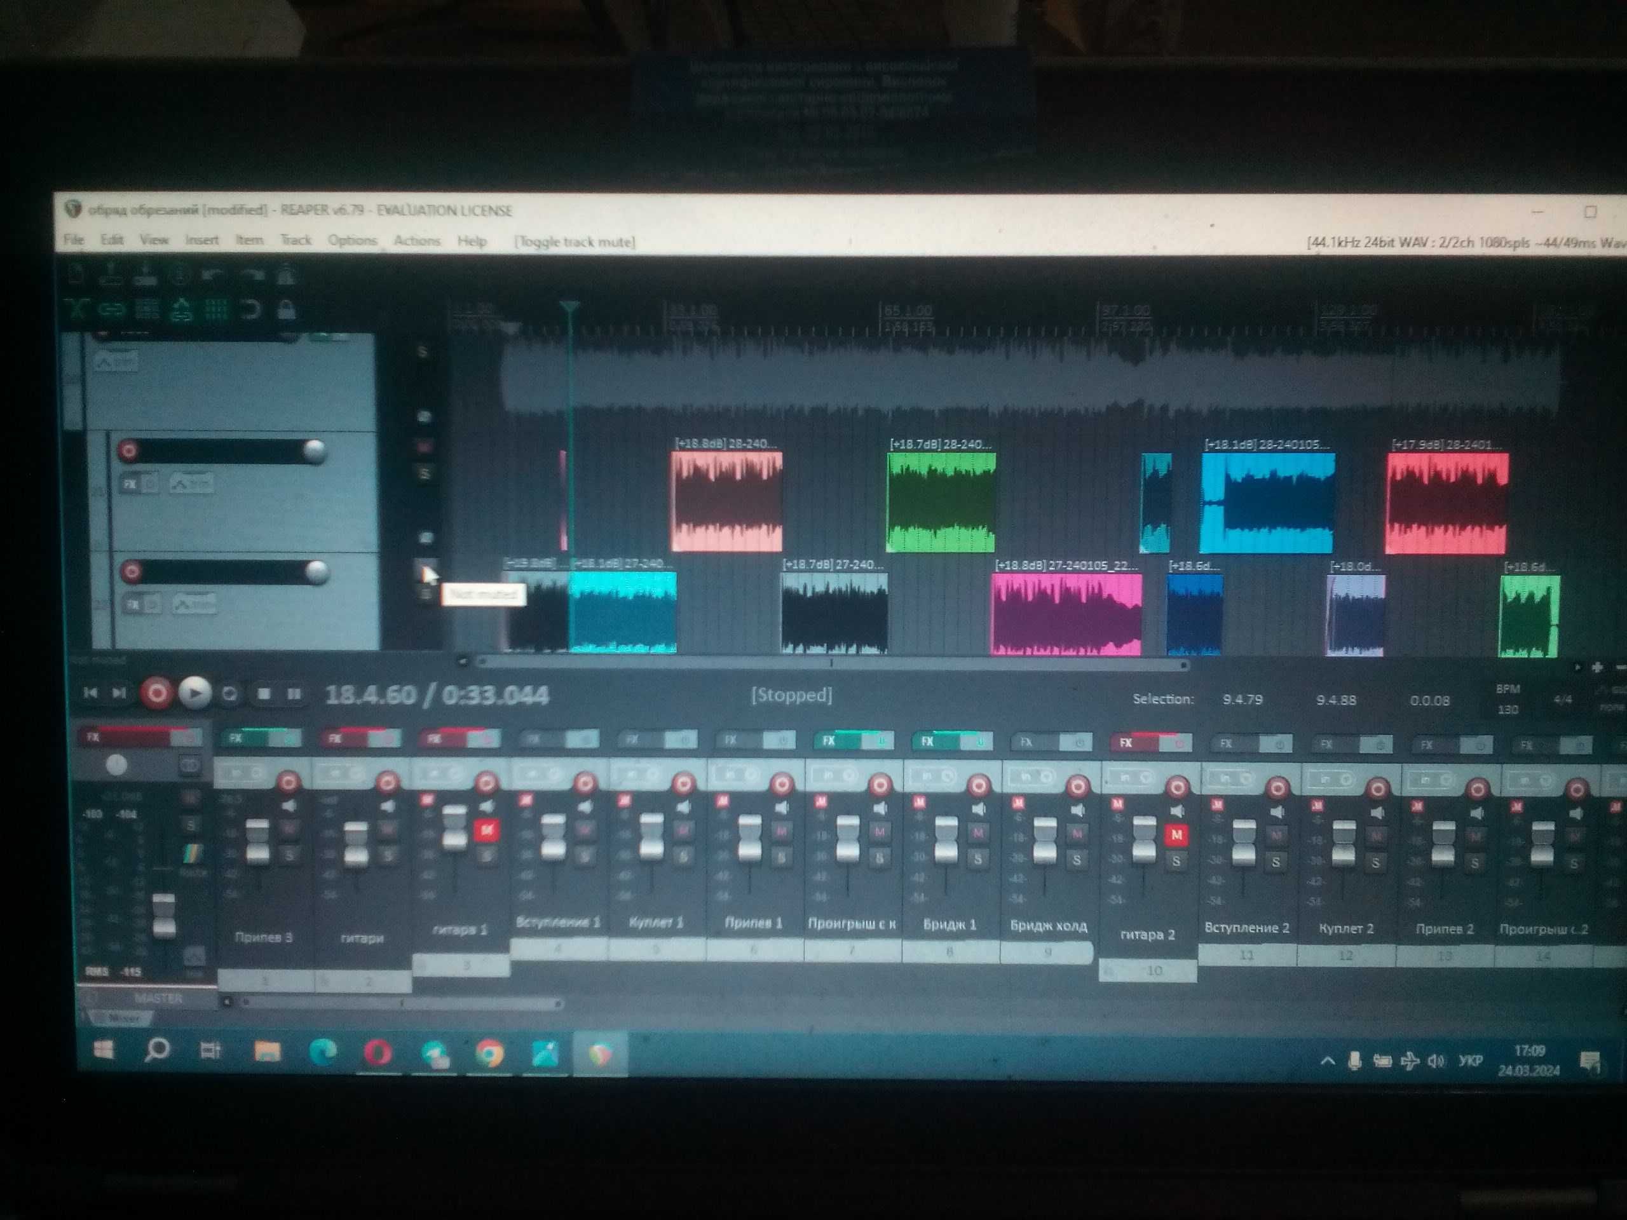The image size is (1627, 1220).
Task: Click the Бридж холд track name
Action: tap(1048, 925)
